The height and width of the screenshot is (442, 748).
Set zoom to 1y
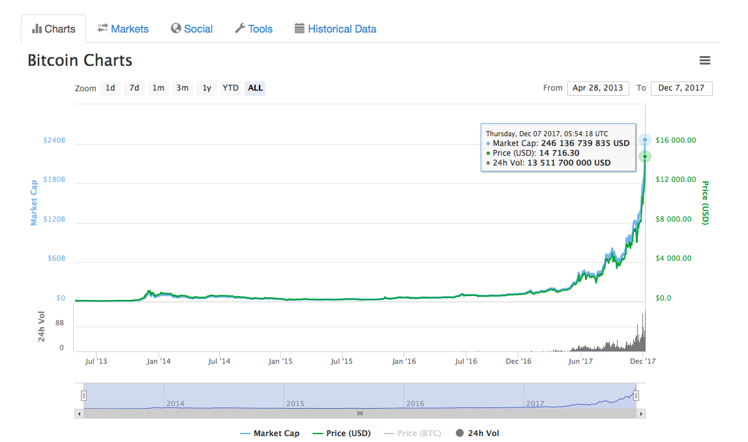pos(207,88)
